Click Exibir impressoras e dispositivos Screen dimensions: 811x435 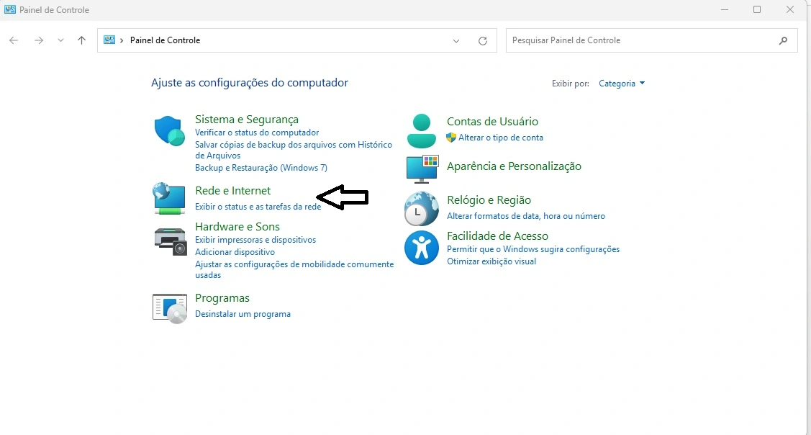tap(255, 240)
